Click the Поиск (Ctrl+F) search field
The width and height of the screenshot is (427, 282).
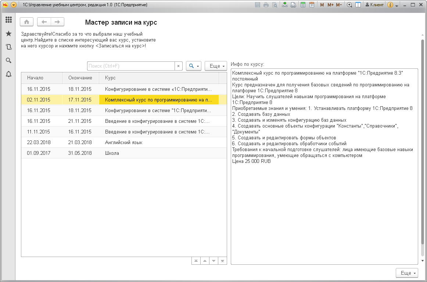(130, 66)
